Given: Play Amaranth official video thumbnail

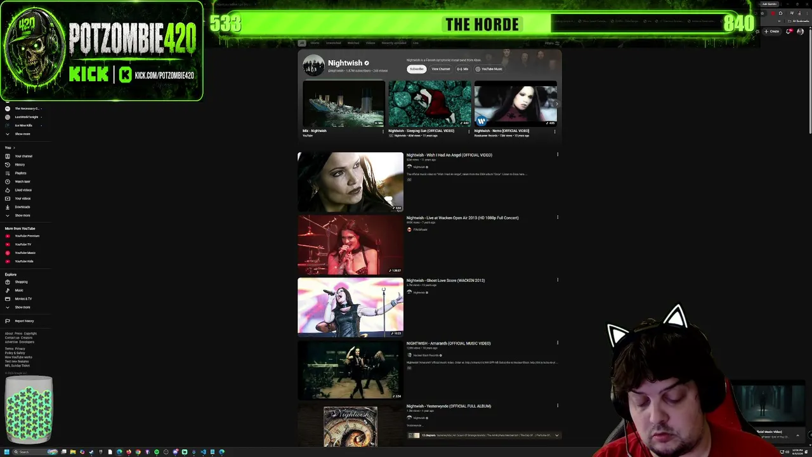Looking at the screenshot, I should point(350,370).
